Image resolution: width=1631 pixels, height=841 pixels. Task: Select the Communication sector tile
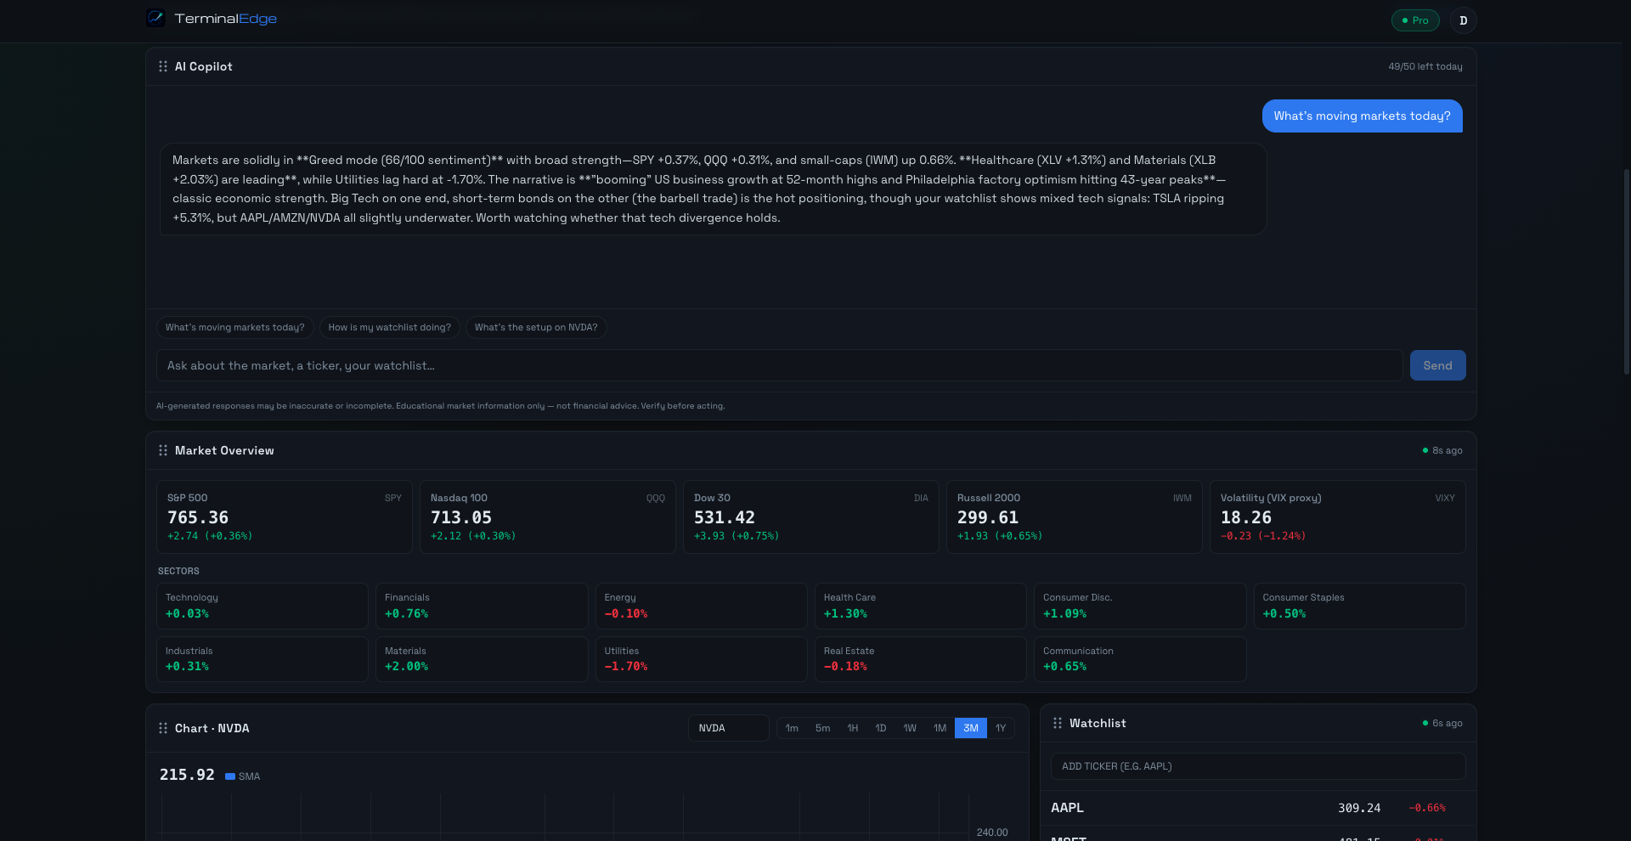[x=1140, y=659]
